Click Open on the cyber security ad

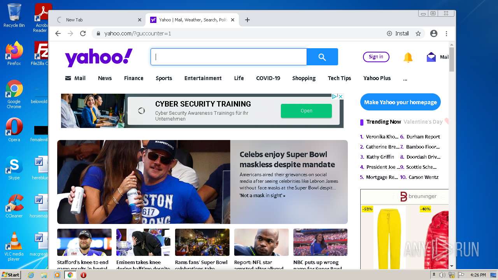tap(306, 111)
